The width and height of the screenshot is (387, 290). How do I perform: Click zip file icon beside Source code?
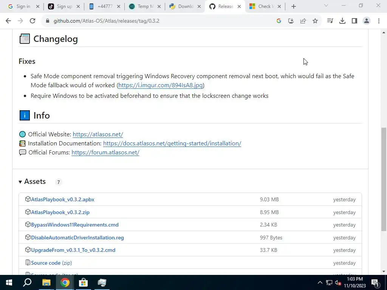tap(28, 262)
